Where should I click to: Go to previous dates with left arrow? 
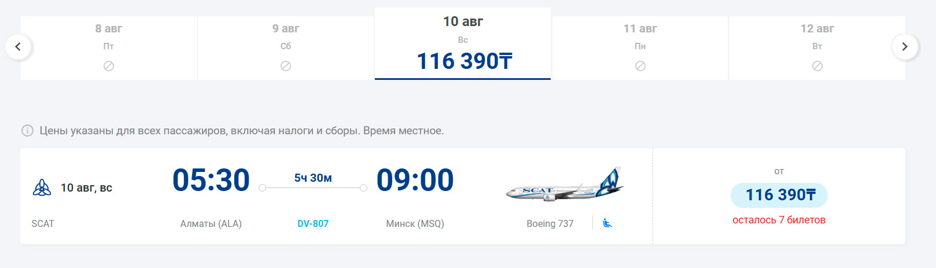[18, 47]
